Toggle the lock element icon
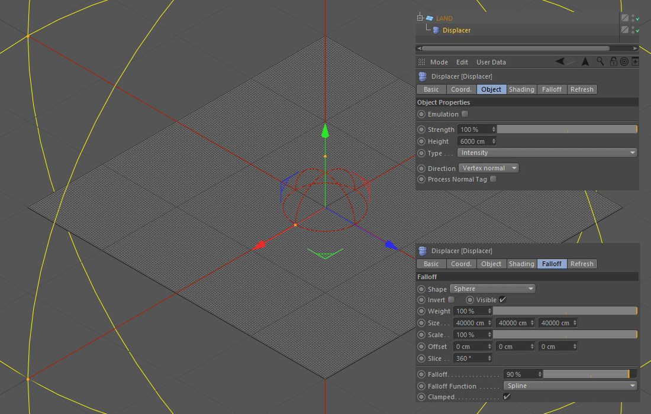This screenshot has height=414, width=651. (x=613, y=62)
